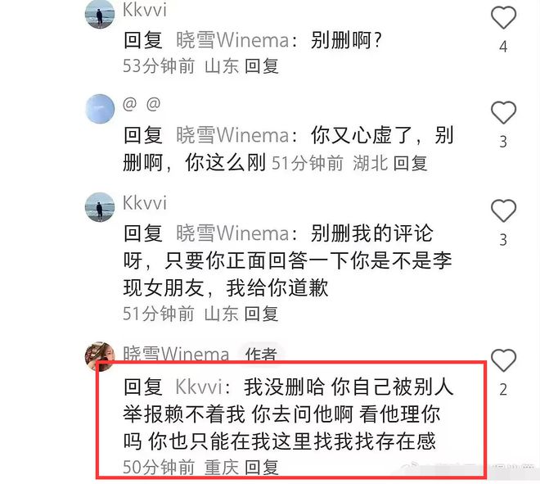This screenshot has width=540, height=484.
Task: Click 回复 next to 50分钟前 重庆
Action: click(261, 468)
